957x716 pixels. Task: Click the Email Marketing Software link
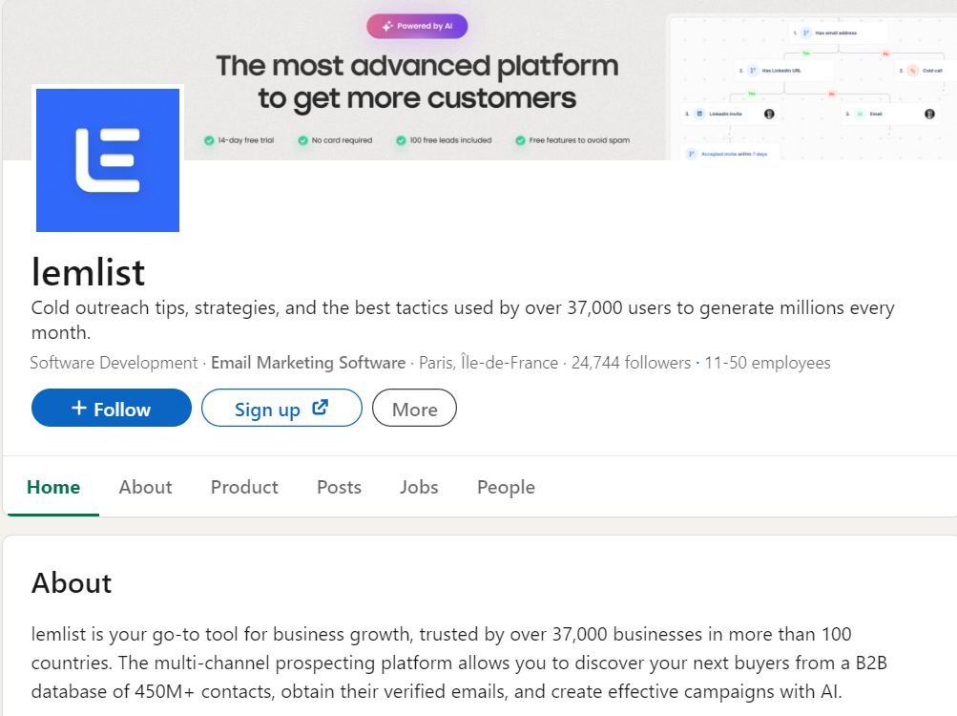pos(308,363)
